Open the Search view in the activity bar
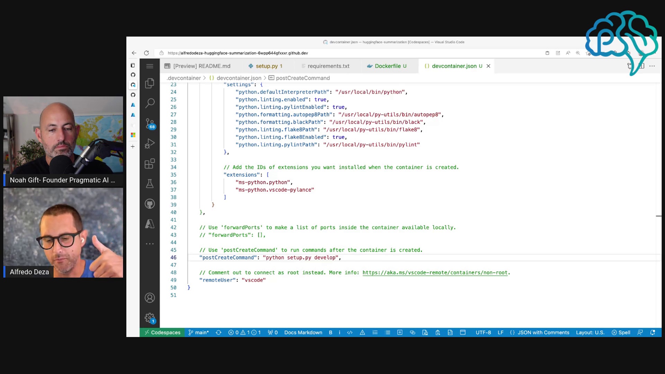The image size is (665, 374). tap(150, 103)
